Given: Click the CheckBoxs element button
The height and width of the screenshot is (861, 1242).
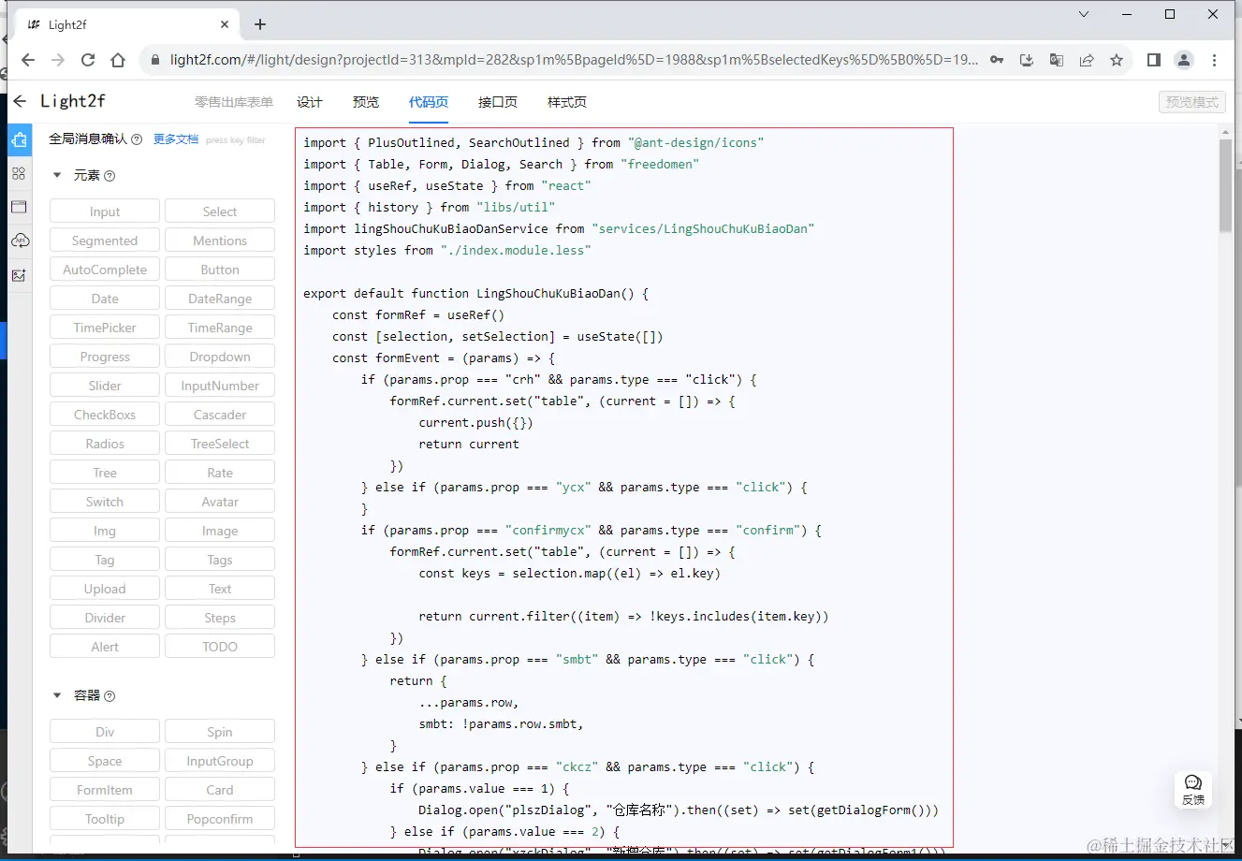Looking at the screenshot, I should [105, 415].
